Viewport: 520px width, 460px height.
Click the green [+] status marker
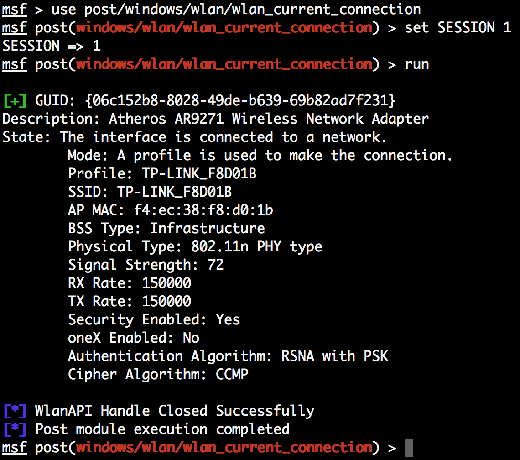coord(15,101)
